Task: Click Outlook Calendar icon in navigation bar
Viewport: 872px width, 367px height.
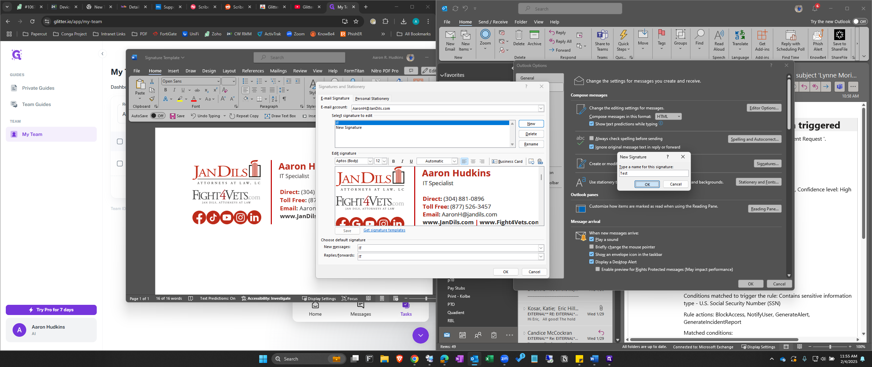Action: pos(462,335)
